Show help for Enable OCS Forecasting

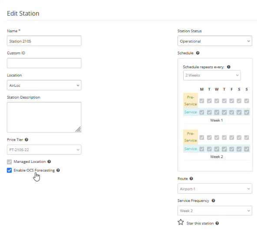click(58, 170)
